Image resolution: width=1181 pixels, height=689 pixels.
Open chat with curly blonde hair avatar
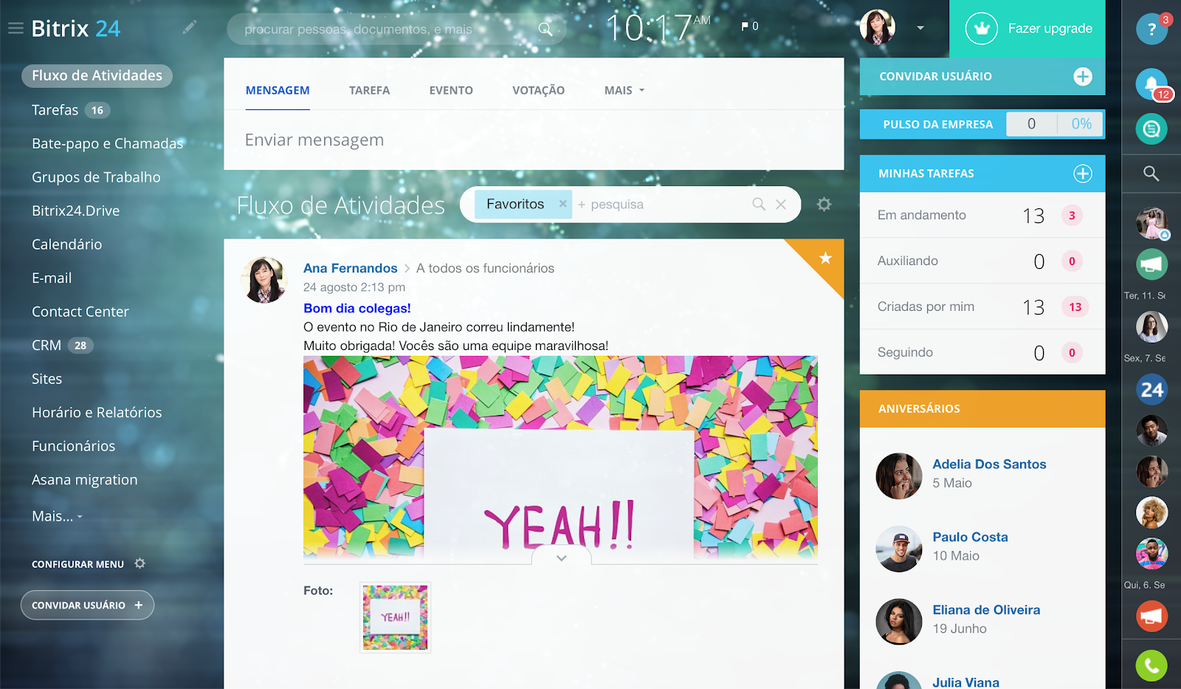click(x=1151, y=513)
